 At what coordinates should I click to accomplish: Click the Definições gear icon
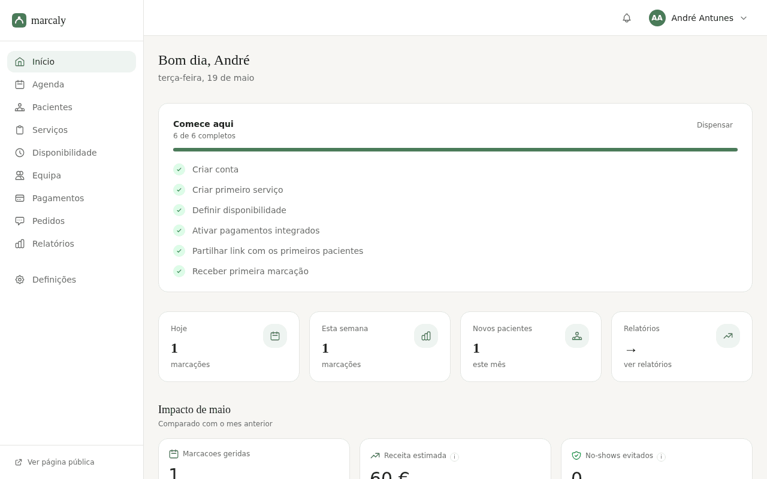tap(20, 280)
